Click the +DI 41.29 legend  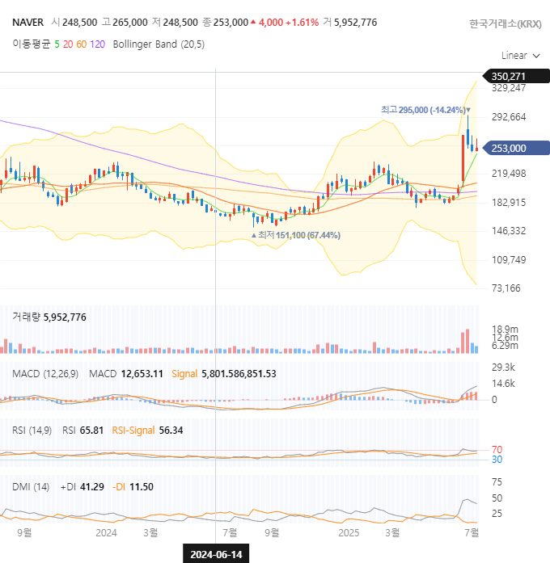pyautogui.click(x=82, y=487)
